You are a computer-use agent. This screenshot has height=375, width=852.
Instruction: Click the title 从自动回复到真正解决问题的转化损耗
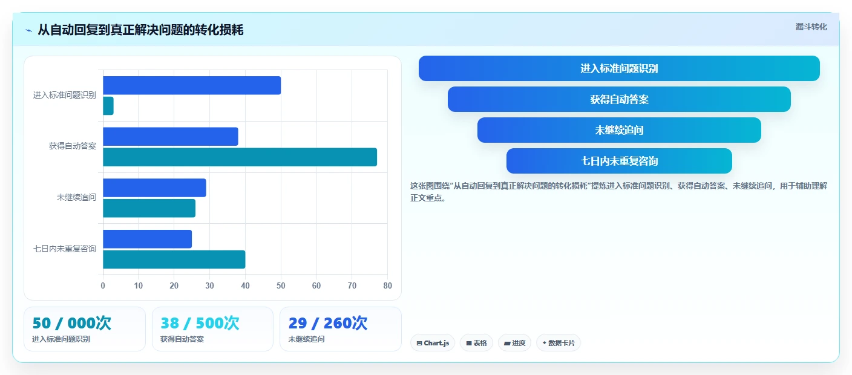pos(140,30)
